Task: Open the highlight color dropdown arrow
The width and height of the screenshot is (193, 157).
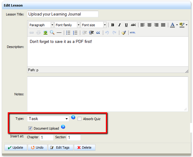Action: click(x=187, y=25)
